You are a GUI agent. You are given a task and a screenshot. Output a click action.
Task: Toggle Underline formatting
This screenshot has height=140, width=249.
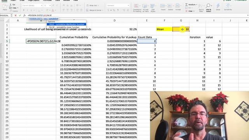point(31,10)
